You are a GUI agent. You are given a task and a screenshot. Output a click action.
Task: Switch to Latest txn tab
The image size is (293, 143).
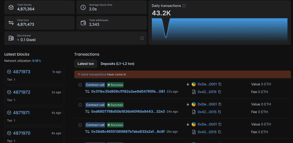pos(86,64)
